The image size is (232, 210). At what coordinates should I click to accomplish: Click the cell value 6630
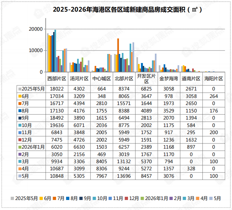pyautogui.click(x=79, y=147)
